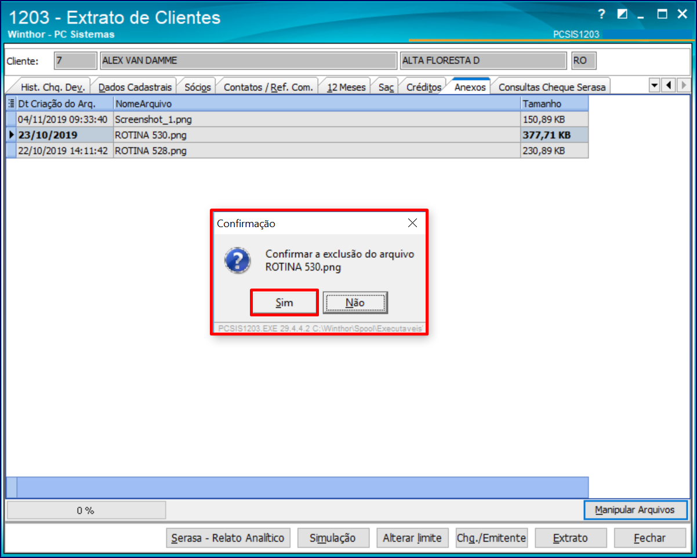Sort by Tamanho column header
697x558 pixels.
pyautogui.click(x=554, y=104)
